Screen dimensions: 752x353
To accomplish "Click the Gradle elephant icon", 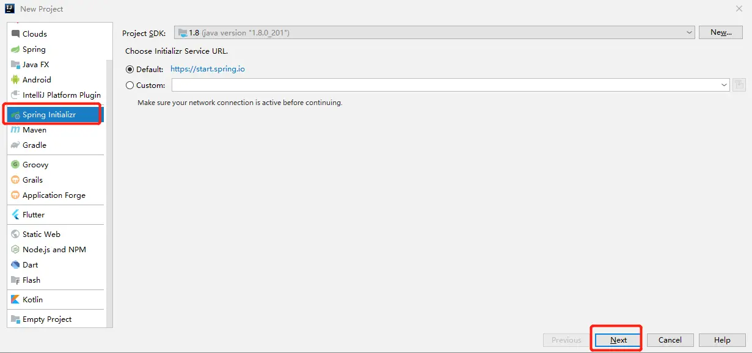I will point(15,145).
